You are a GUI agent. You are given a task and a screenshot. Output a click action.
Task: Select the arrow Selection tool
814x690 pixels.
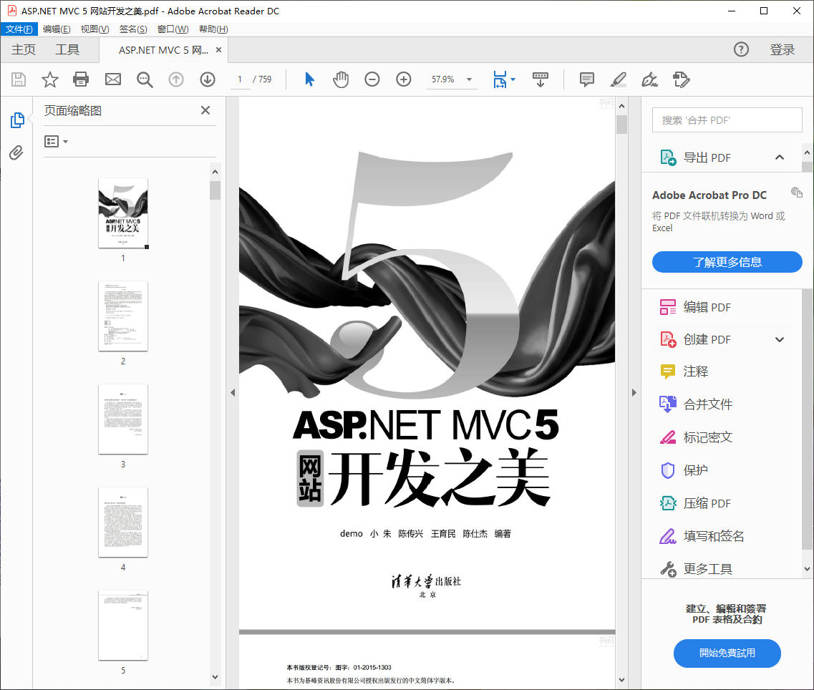pyautogui.click(x=309, y=79)
